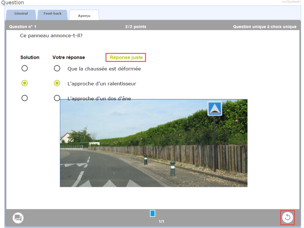Click the '2/2 points' score text

[x=136, y=27]
